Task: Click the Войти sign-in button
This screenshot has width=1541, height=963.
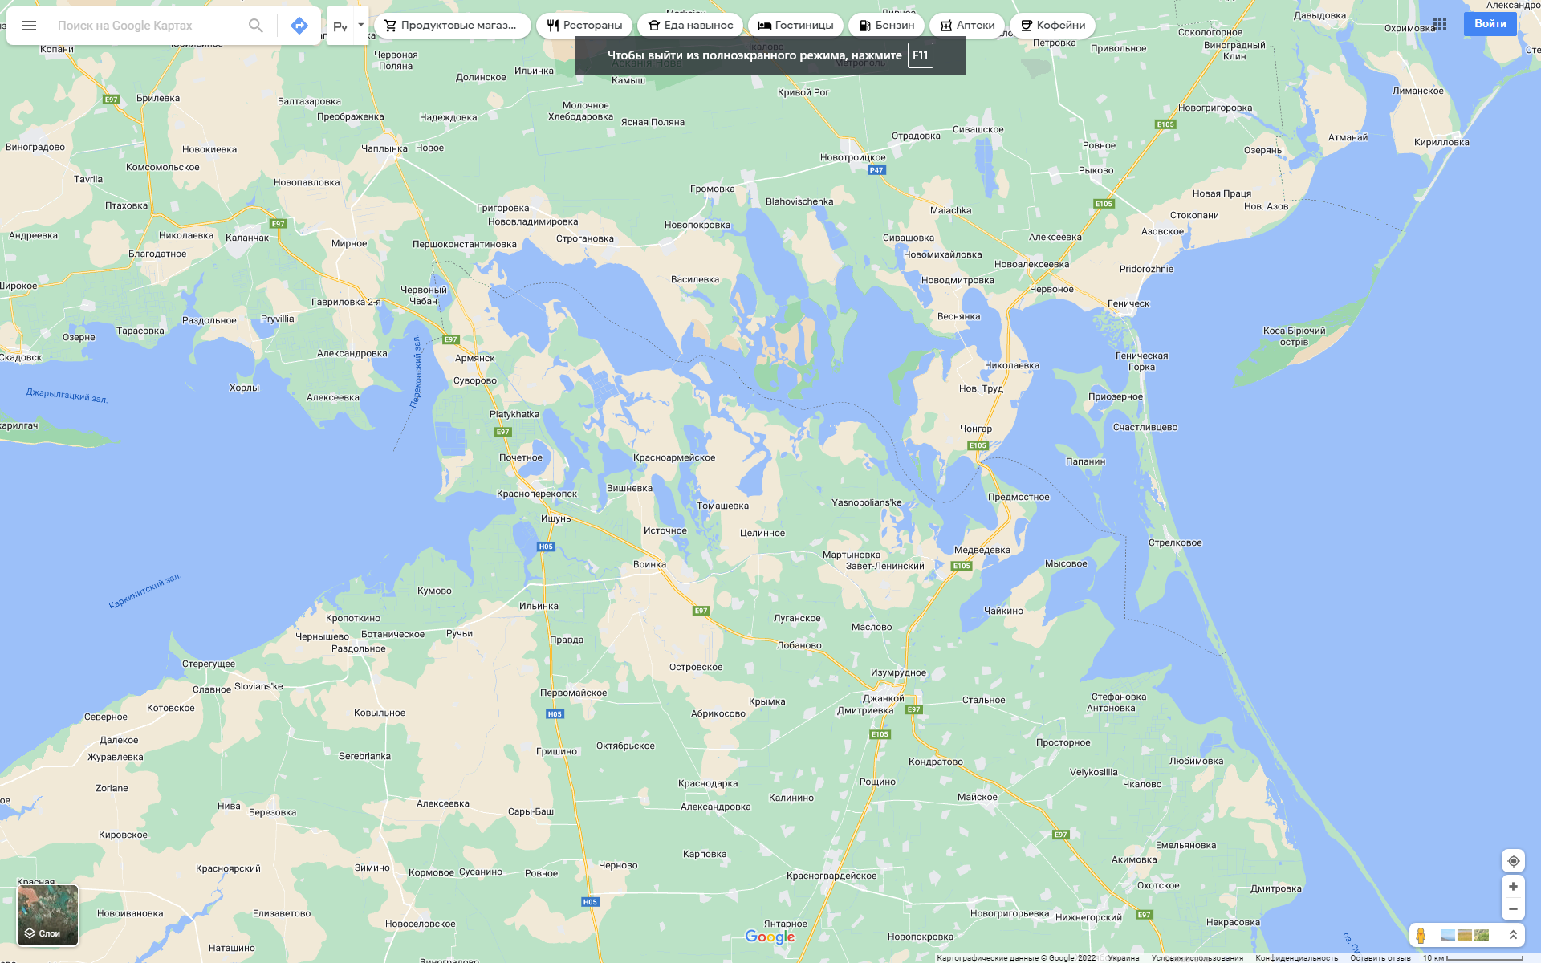Action: point(1490,24)
